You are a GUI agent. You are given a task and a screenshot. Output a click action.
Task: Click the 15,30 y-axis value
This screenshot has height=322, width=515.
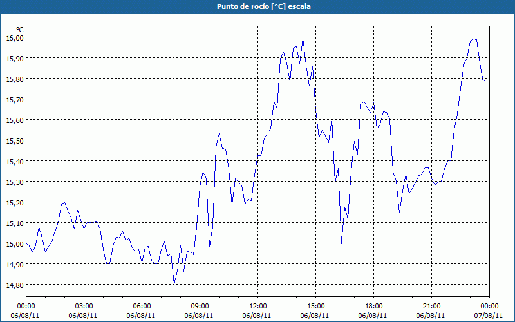15,182
